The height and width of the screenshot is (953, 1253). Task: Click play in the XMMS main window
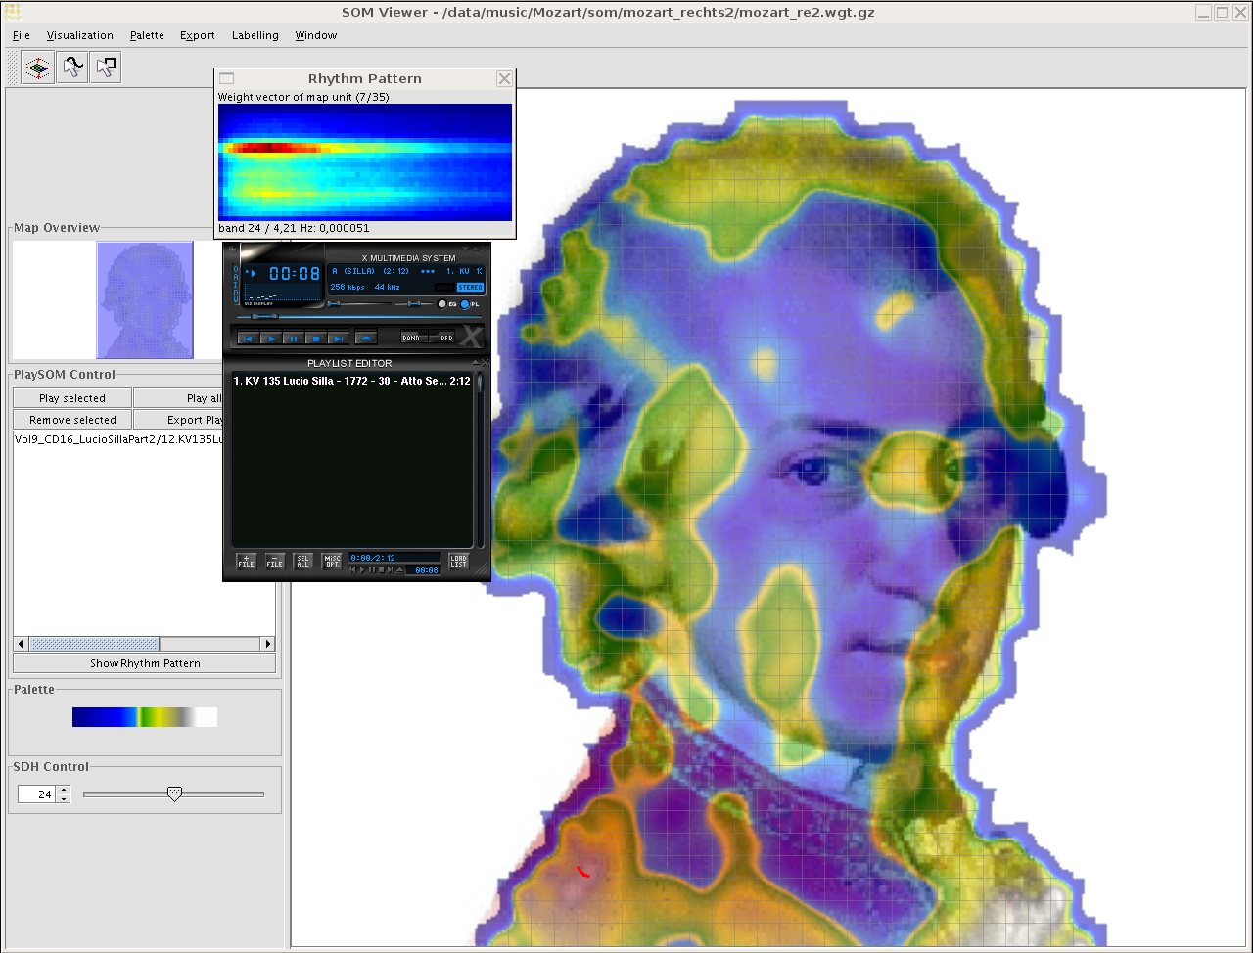[271, 339]
